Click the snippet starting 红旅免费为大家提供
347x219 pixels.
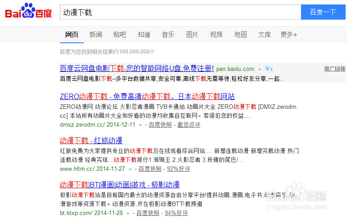[179, 155]
